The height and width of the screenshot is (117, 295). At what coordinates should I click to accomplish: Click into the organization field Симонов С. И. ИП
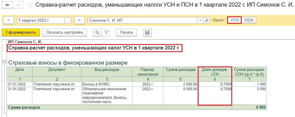[143, 20]
